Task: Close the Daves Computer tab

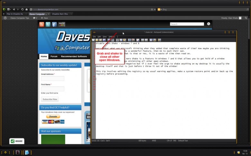Action: (49, 14)
